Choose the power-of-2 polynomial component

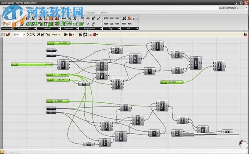93,24
